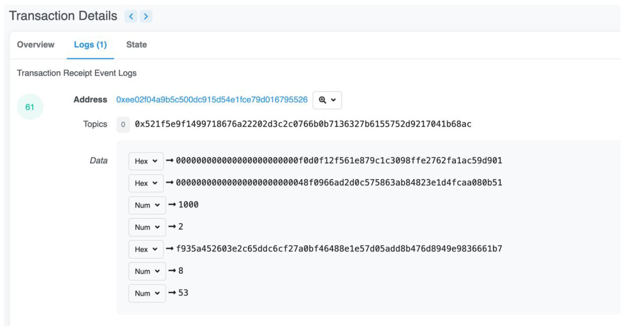Expand Num dropdown beside value 2
Screen dimensions: 623x328
pos(147,227)
